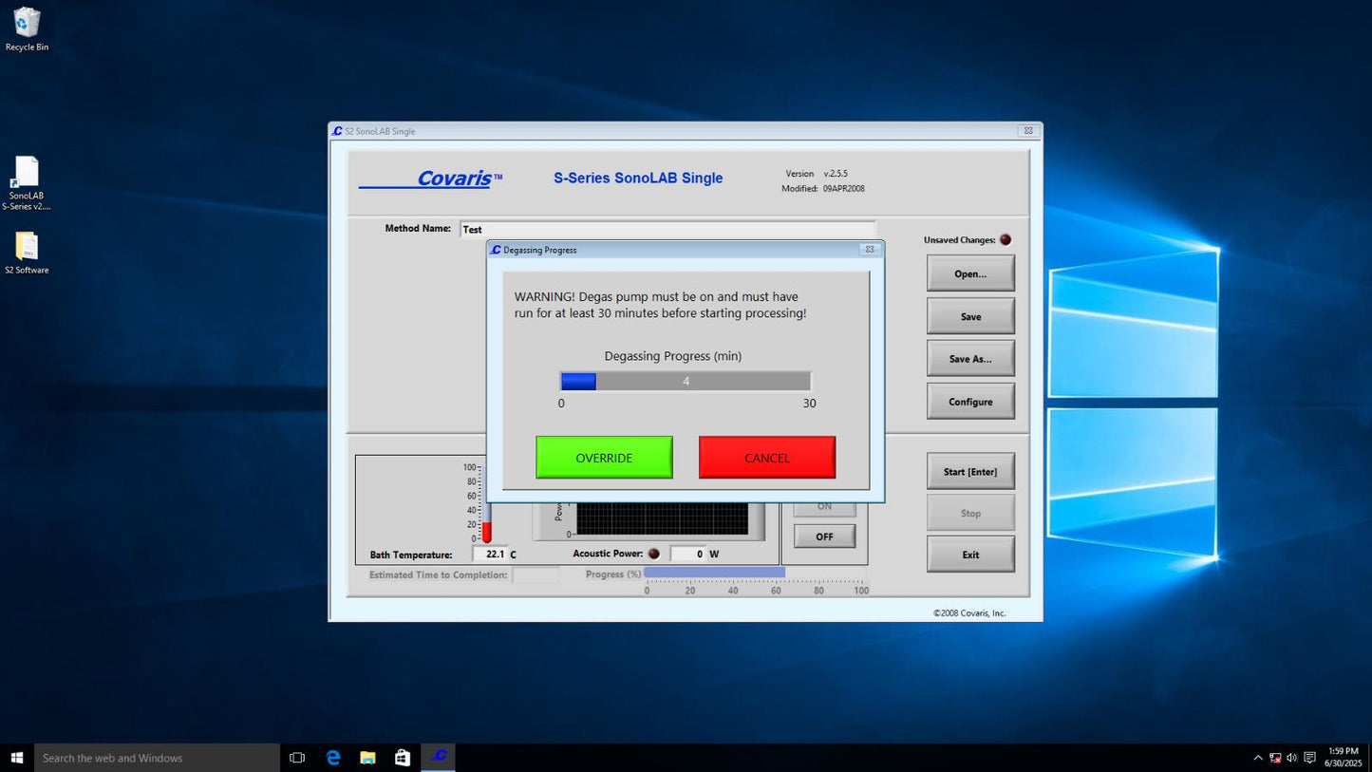The height and width of the screenshot is (772, 1372).
Task: Click the Windows Start button
Action: click(16, 757)
